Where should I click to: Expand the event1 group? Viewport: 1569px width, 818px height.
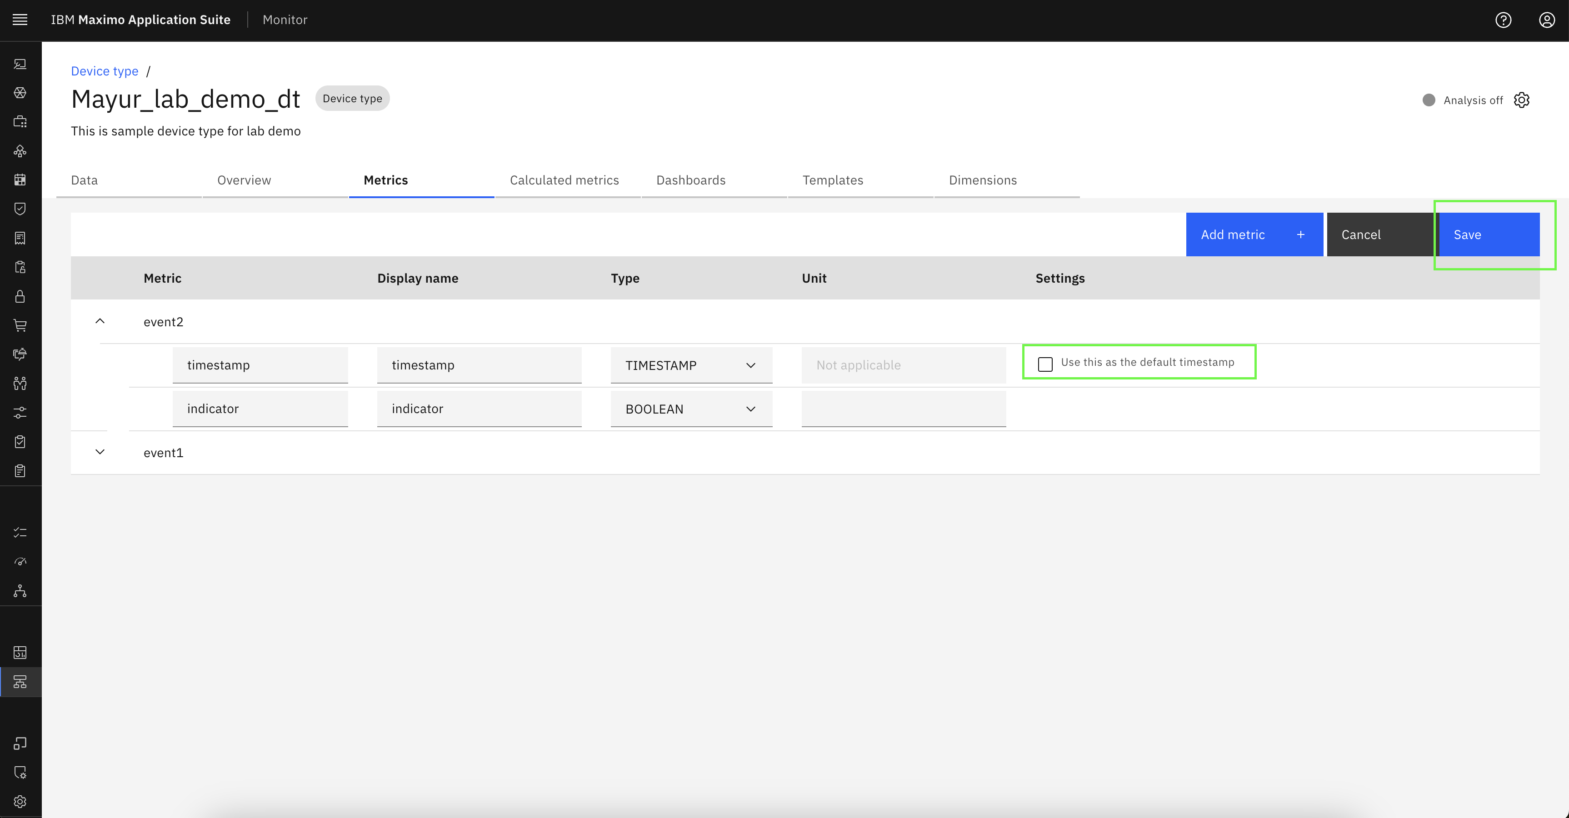tap(100, 452)
